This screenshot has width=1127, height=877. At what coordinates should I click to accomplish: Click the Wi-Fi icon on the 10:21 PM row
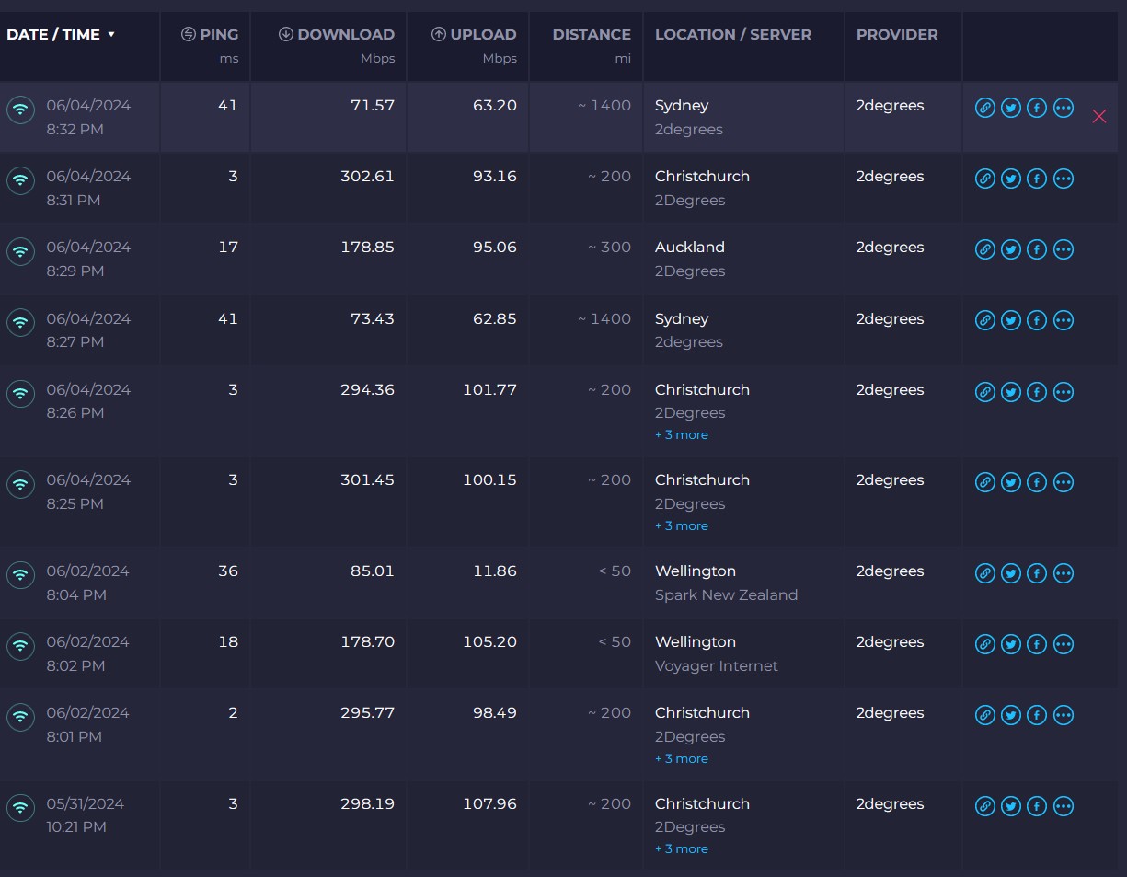pos(20,808)
